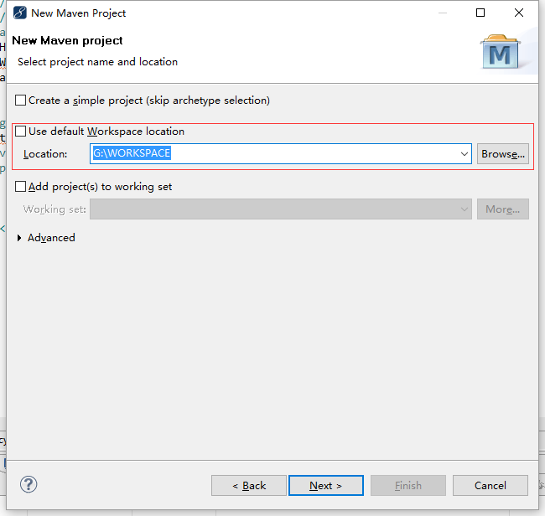Screen dimensions: 545x516
Task: Click the help question mark icon
Action: [x=29, y=484]
